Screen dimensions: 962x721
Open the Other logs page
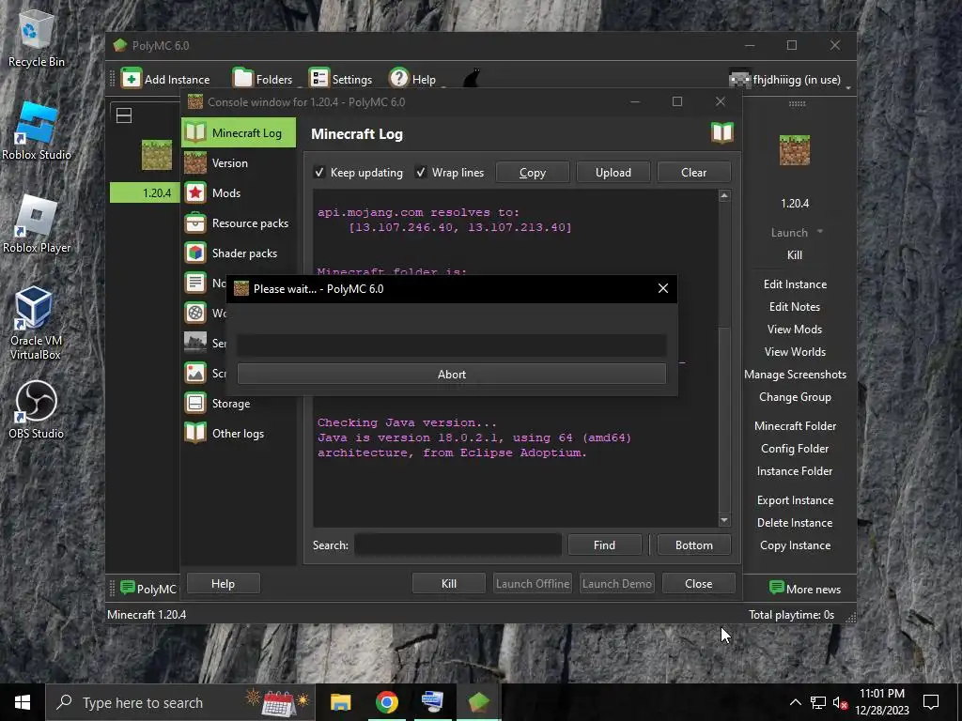click(239, 433)
